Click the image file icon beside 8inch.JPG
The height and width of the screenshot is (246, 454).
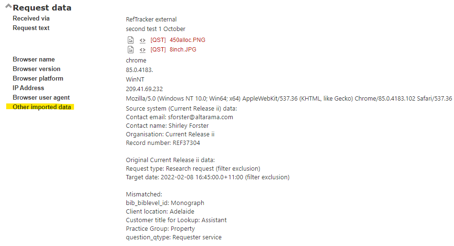coord(131,50)
